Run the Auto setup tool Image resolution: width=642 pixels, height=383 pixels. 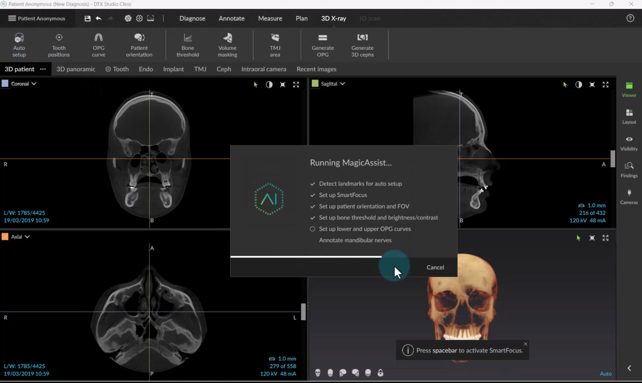coord(19,44)
